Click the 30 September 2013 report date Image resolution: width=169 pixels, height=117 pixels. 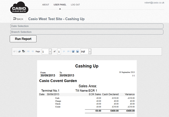tap(127, 72)
